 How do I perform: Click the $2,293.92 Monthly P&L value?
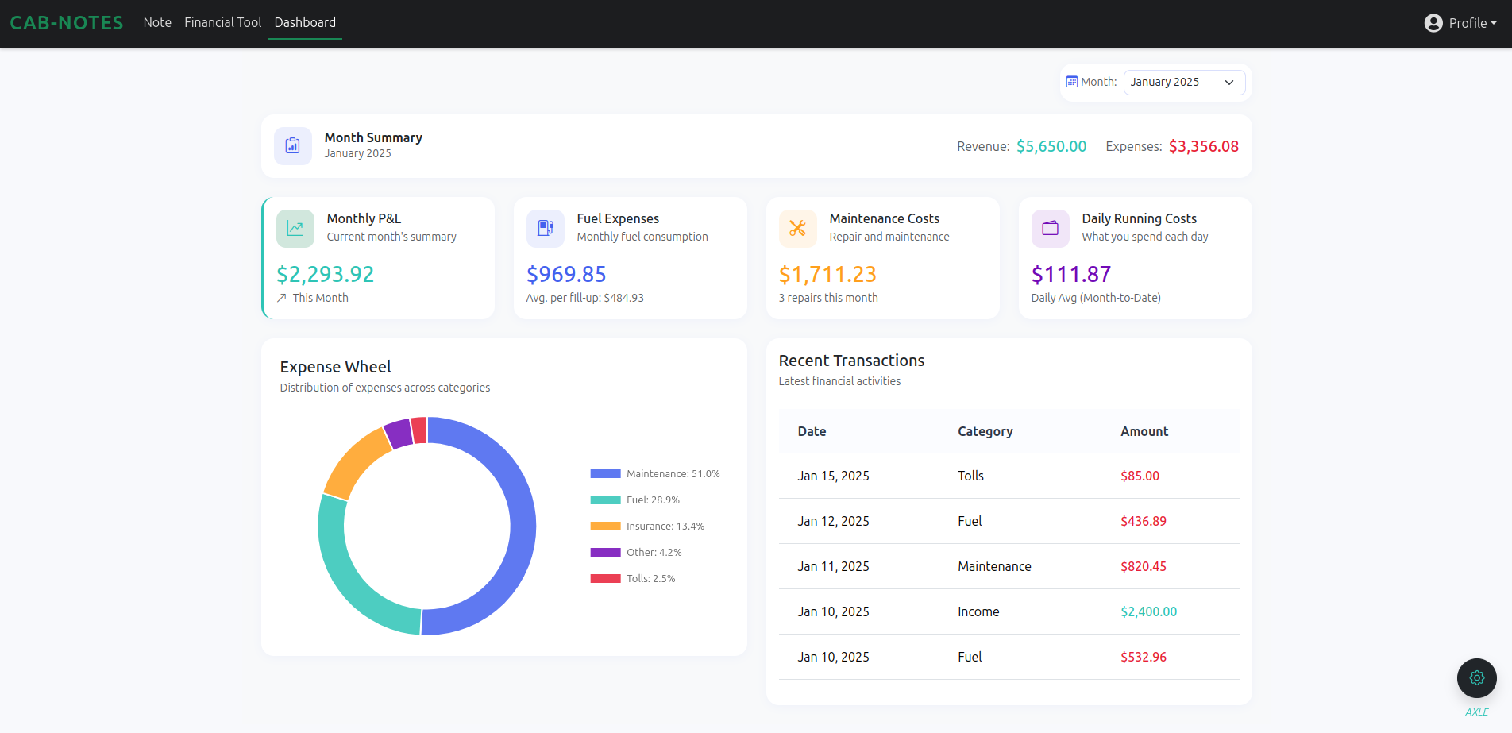325,274
